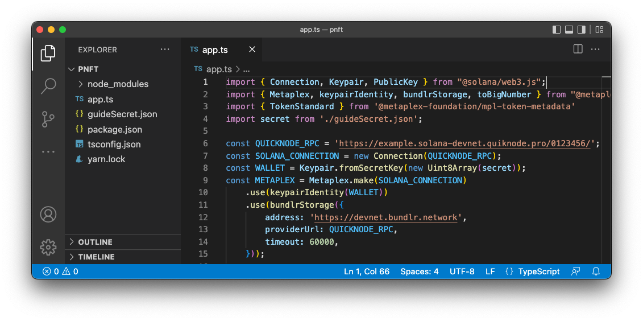Open the Manage settings gear icon
The height and width of the screenshot is (321, 643).
pos(48,247)
